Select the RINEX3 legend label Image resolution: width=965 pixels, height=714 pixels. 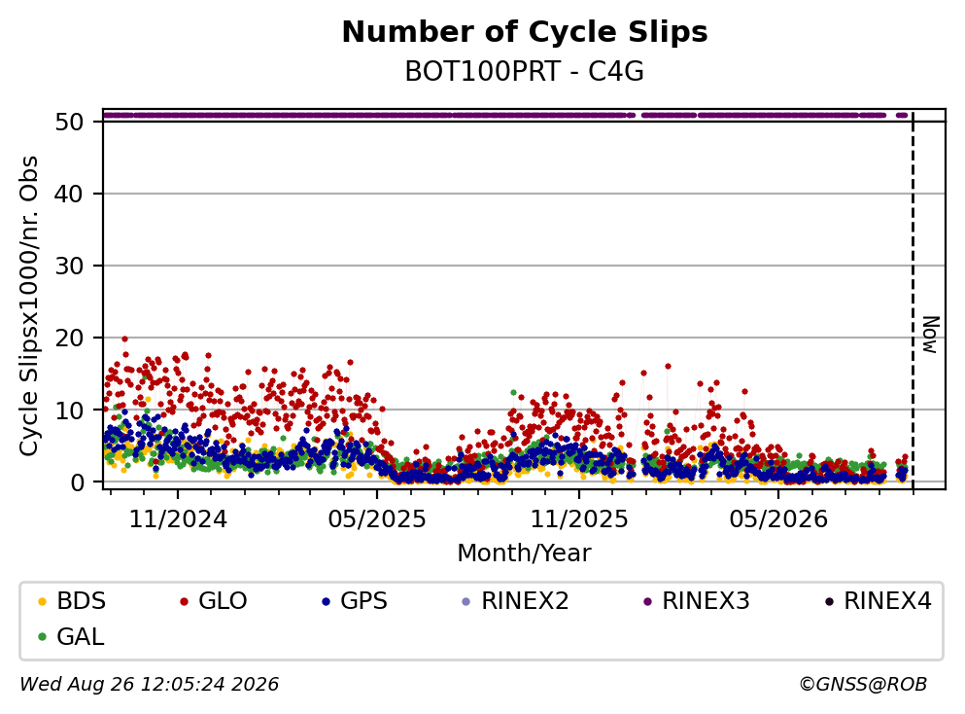click(706, 601)
